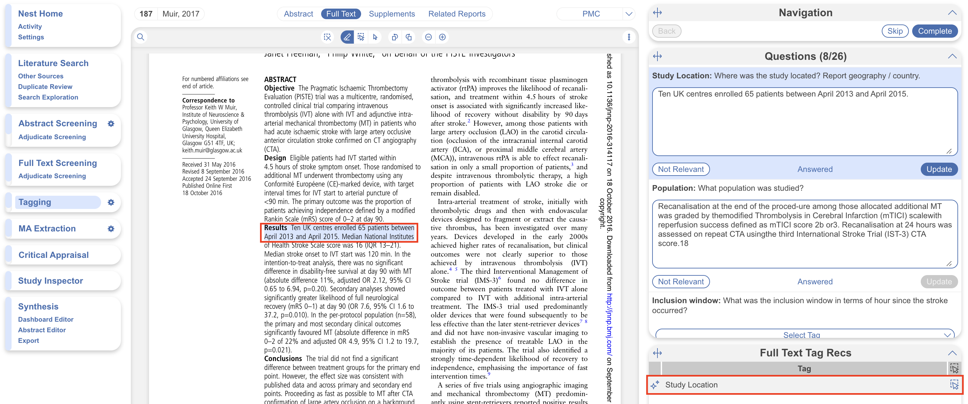The image size is (968, 404).
Task: Open the Dashboard Editor link
Action: [x=46, y=319]
